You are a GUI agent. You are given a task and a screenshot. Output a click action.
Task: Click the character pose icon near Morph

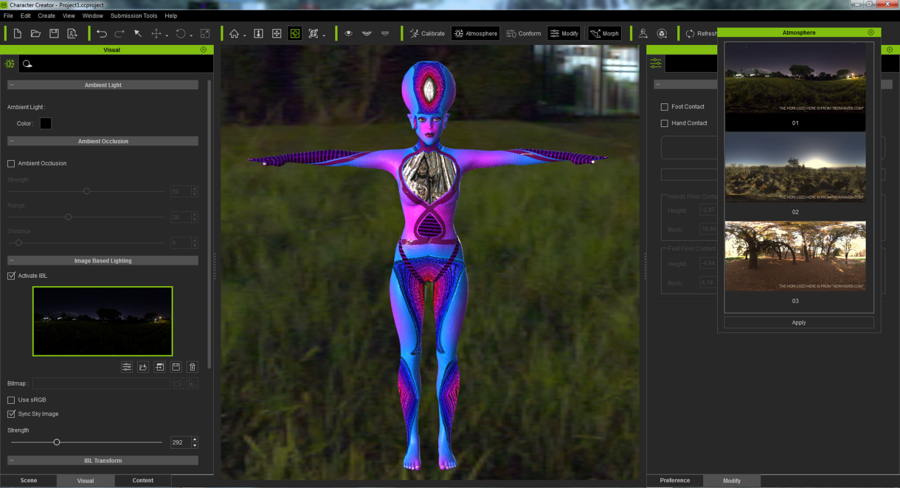(643, 34)
